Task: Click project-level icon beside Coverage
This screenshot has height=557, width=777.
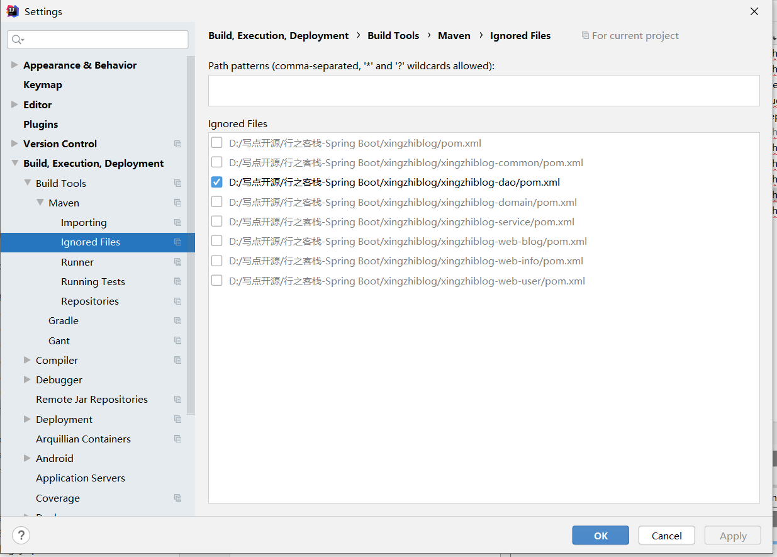Action: [177, 498]
